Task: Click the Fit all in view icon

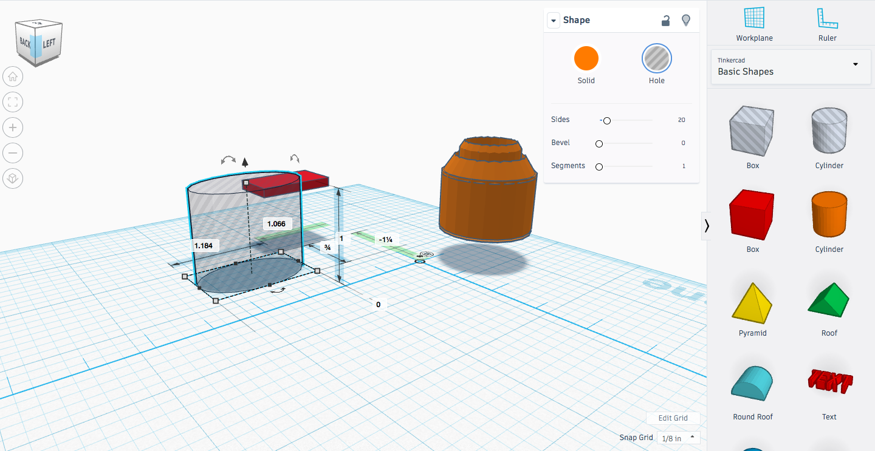Action: click(x=13, y=102)
